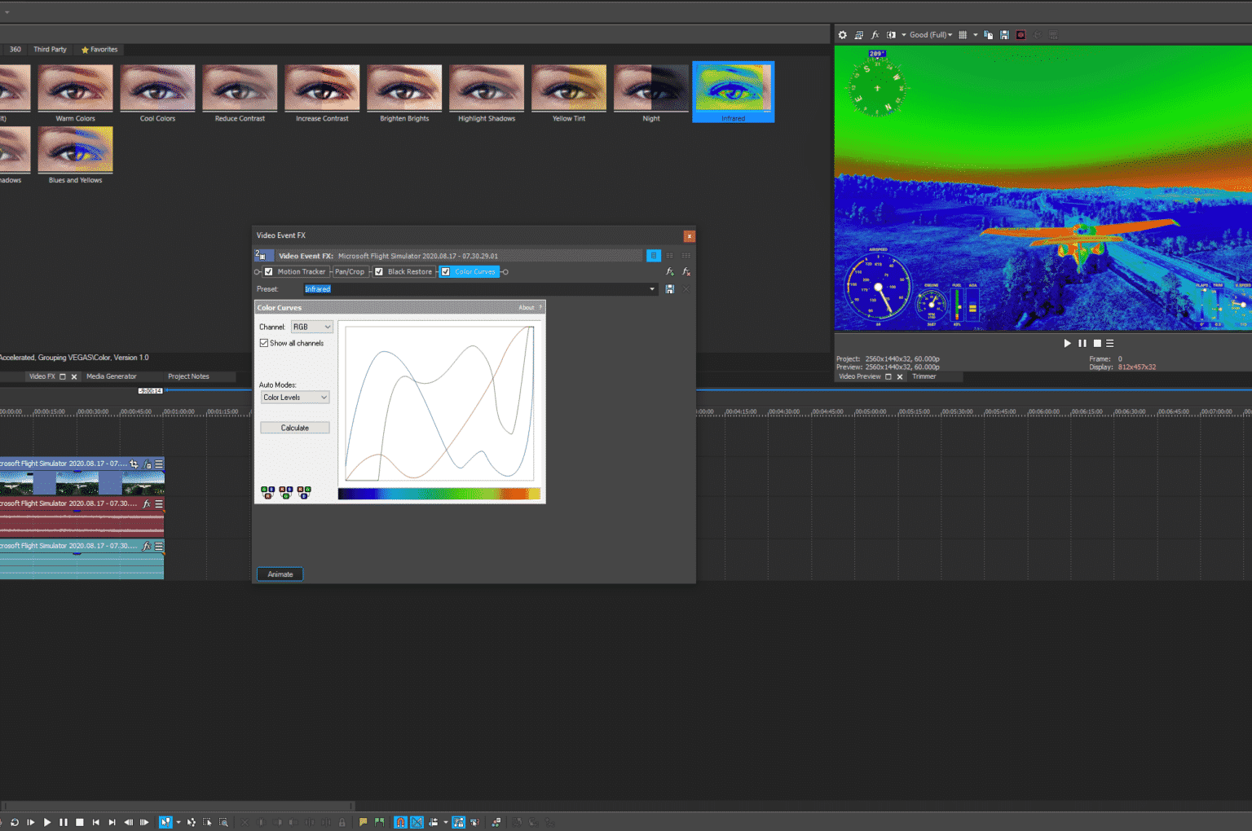This screenshot has width=1252, height=831.
Task: Open the Channel RGB dropdown
Action: (312, 327)
